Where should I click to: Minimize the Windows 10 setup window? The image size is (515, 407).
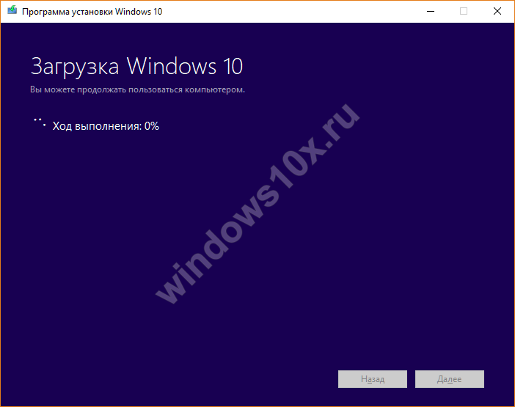click(430, 12)
